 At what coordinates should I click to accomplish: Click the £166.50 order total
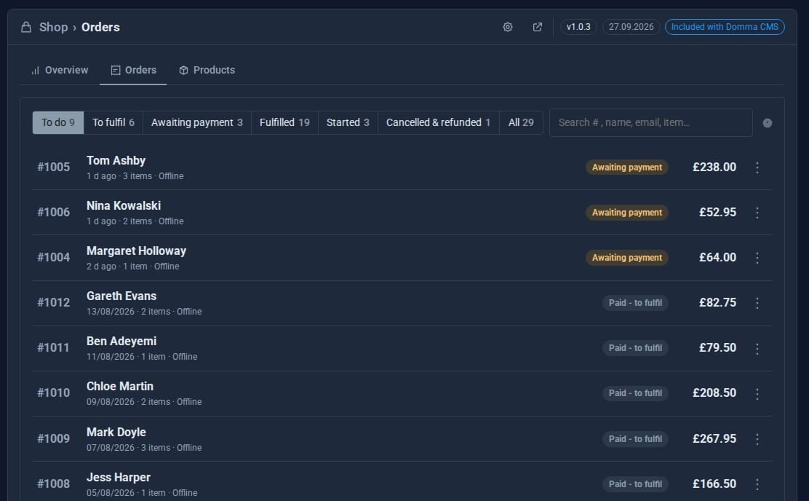click(x=714, y=484)
